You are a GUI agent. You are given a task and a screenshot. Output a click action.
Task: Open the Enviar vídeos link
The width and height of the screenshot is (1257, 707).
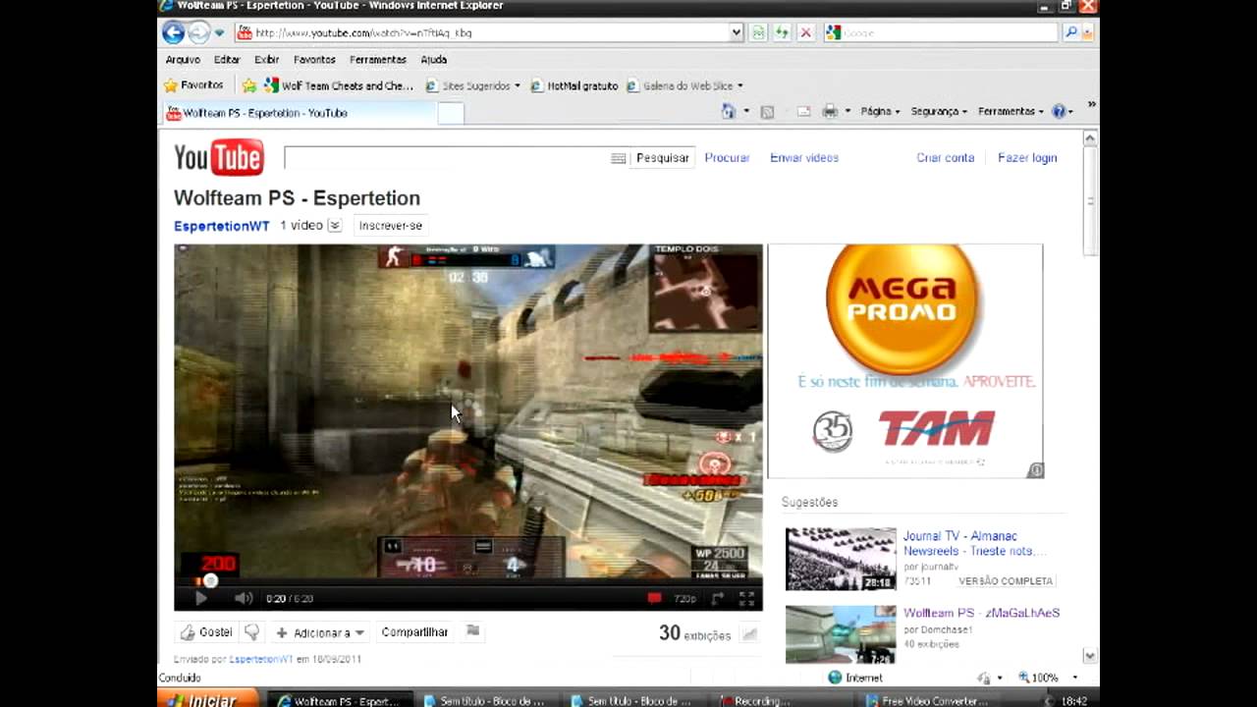(x=804, y=157)
